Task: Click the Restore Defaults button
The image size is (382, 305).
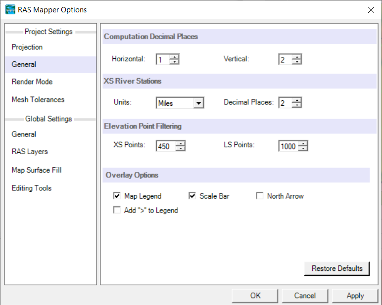Action: pyautogui.click(x=337, y=268)
